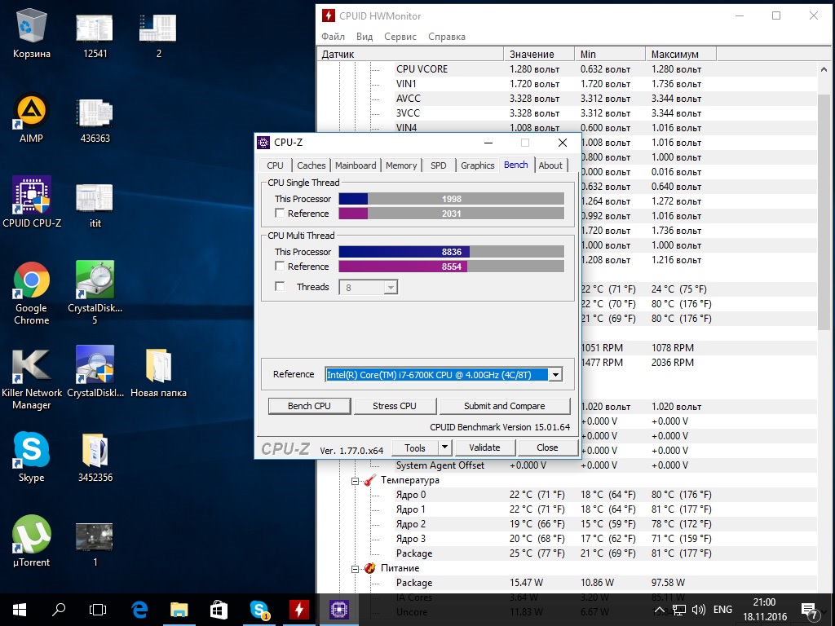Viewport: 835px width, 626px height.
Task: Open the Справка menu in HWMonitor
Action: coord(446,37)
